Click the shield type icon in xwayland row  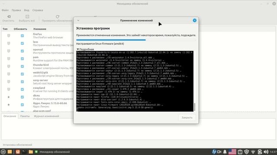[x=9, y=89]
